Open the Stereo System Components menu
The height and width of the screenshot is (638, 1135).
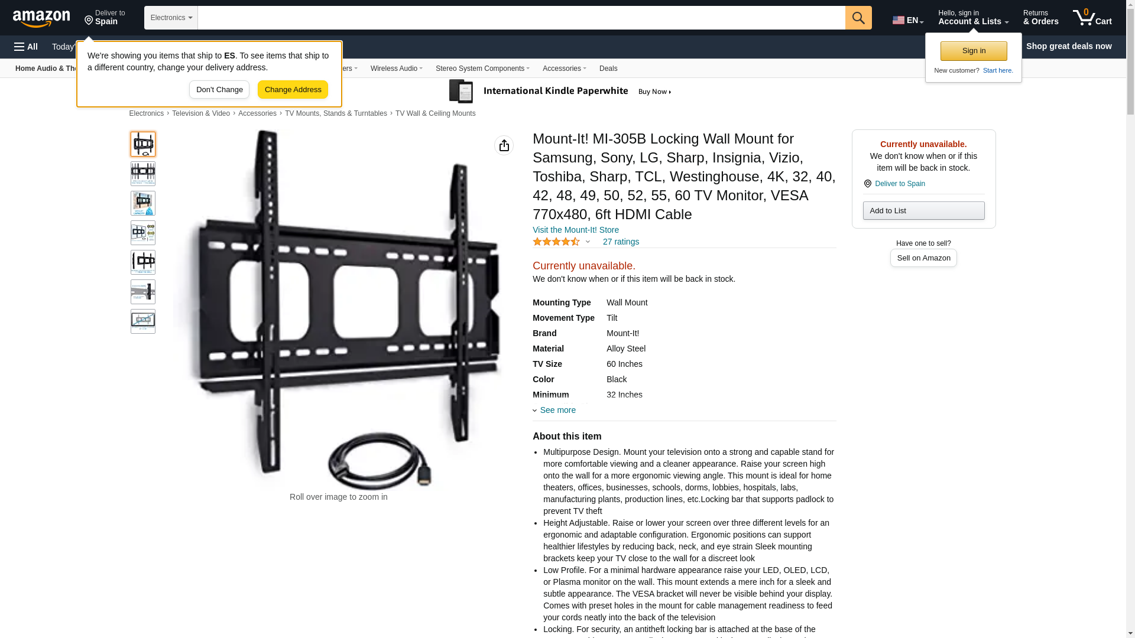click(482, 69)
